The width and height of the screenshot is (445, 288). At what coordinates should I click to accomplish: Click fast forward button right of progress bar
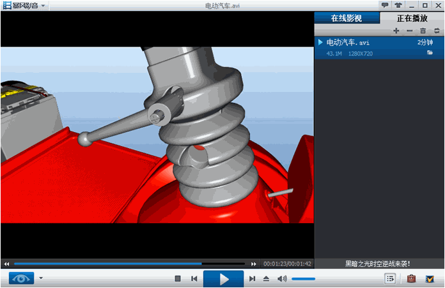pos(253,264)
